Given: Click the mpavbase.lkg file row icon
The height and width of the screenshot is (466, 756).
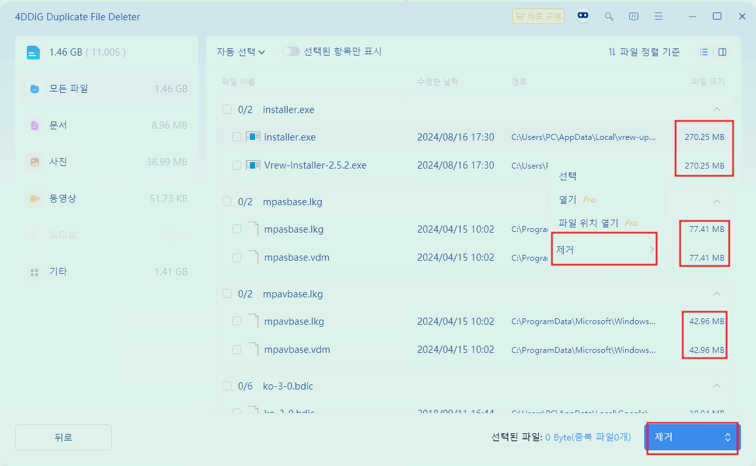Looking at the screenshot, I should click(254, 320).
